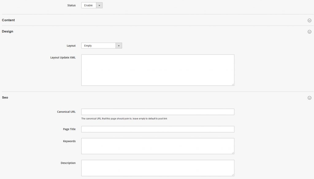This screenshot has height=179, width=314.
Task: Click the Status label
Action: coord(71,6)
